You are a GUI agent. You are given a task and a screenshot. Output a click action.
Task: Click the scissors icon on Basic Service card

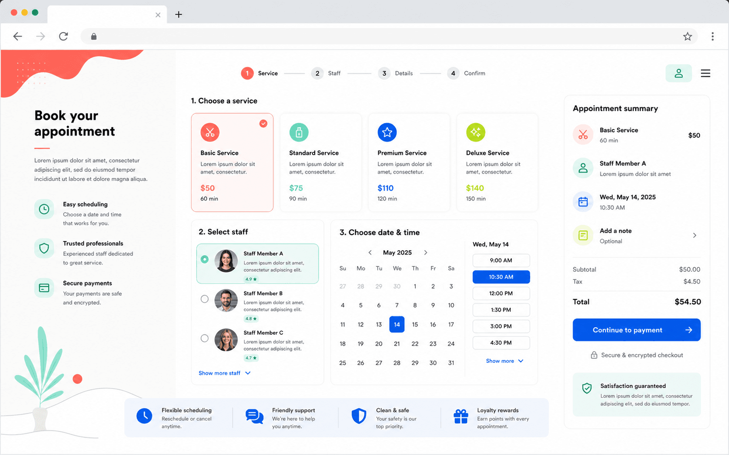tap(210, 132)
